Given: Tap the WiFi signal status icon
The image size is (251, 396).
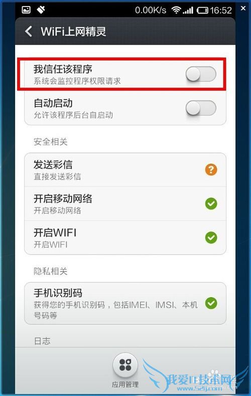Looking at the screenshot, I should pyautogui.click(x=176, y=10).
